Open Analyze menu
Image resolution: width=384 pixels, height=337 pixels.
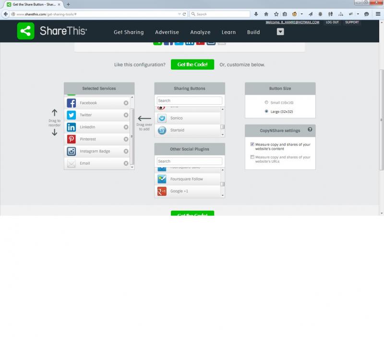coord(200,32)
